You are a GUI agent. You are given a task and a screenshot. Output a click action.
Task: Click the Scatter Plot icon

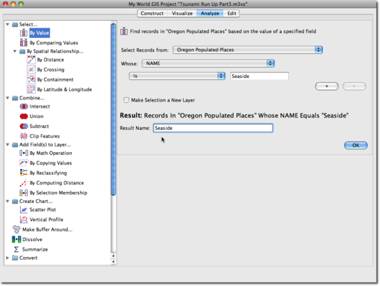[x=23, y=209]
